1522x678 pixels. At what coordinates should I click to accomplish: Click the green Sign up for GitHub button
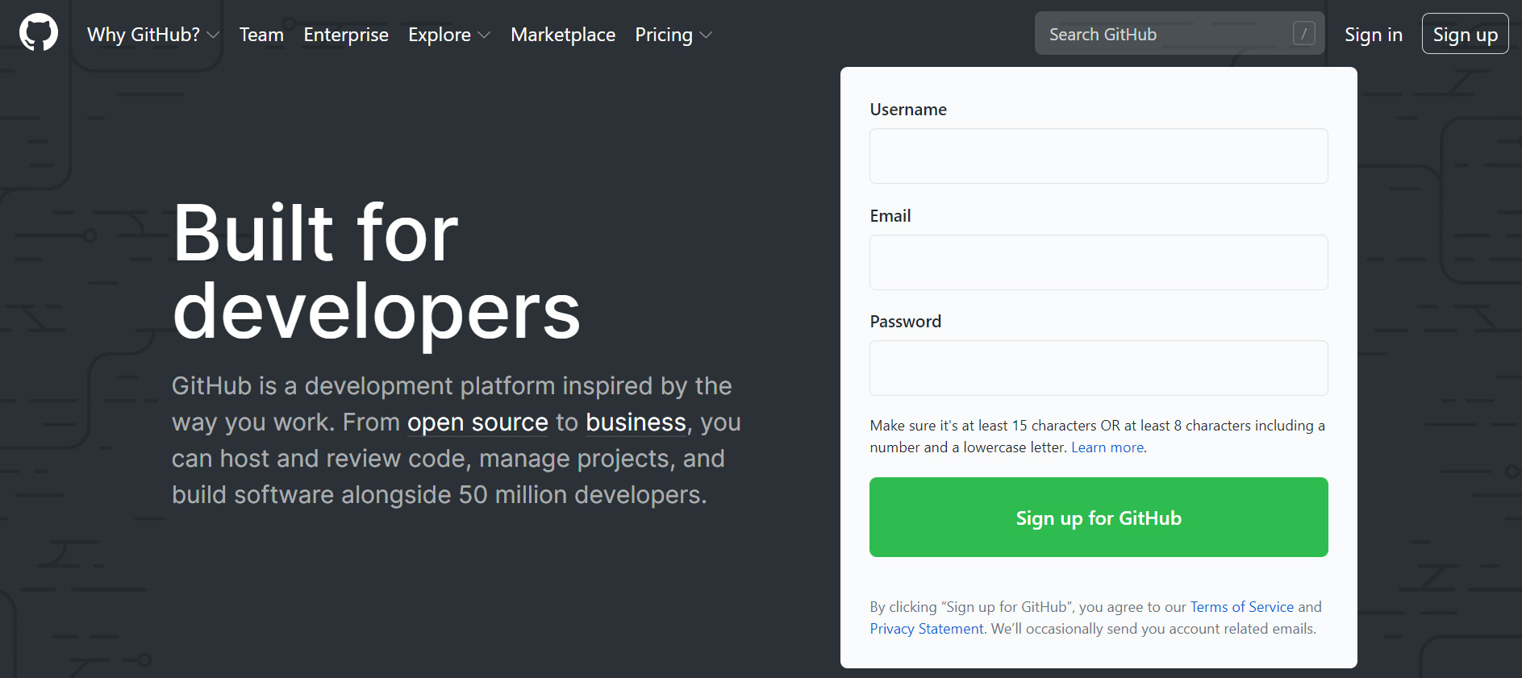[x=1099, y=517]
